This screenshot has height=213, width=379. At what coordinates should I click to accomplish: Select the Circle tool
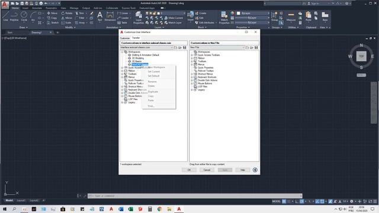pyautogui.click(x=24, y=16)
